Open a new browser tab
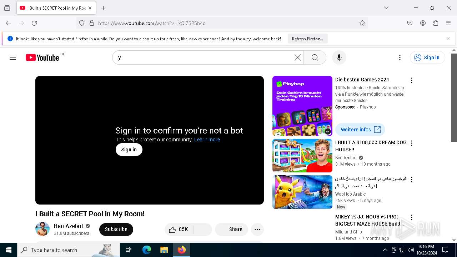The image size is (457, 257). coord(103,8)
